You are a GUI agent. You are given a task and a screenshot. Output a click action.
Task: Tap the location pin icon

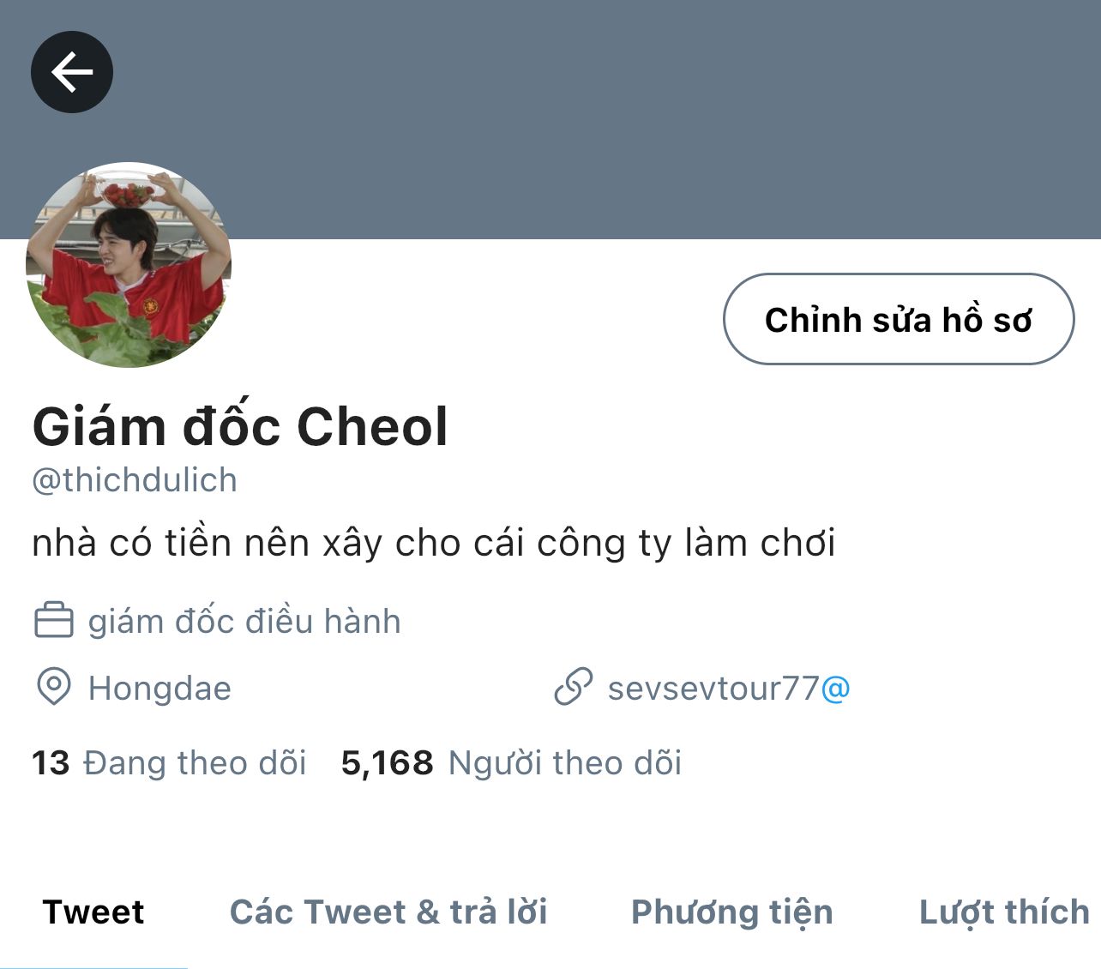click(x=54, y=688)
